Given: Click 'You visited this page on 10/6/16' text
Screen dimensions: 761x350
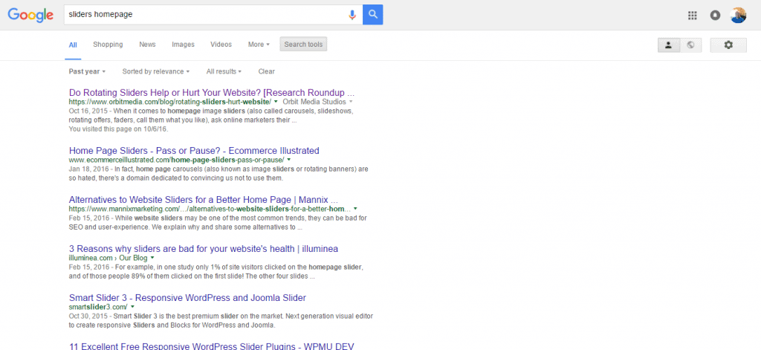Looking at the screenshot, I should point(118,129).
